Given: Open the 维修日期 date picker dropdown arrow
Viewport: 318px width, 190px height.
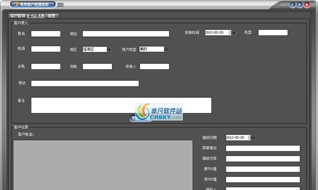Looking at the screenshot, I should [x=253, y=138].
